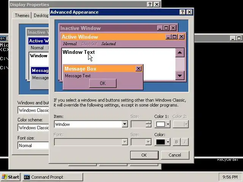
Task: Click the 9:56 PM system clock
Action: coord(230,177)
